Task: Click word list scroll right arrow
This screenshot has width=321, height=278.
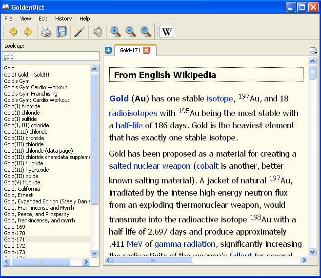Action: (86, 261)
